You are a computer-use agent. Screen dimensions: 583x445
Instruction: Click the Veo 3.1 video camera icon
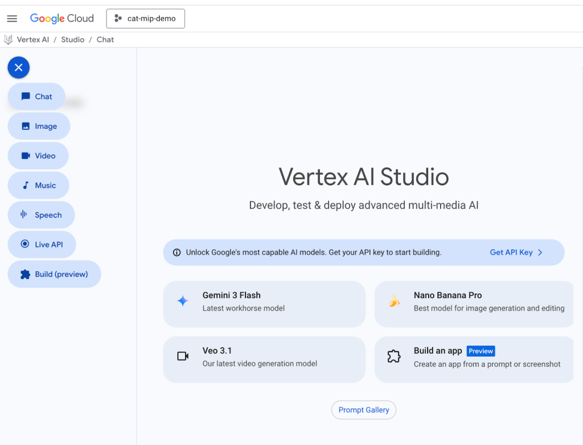coord(183,357)
